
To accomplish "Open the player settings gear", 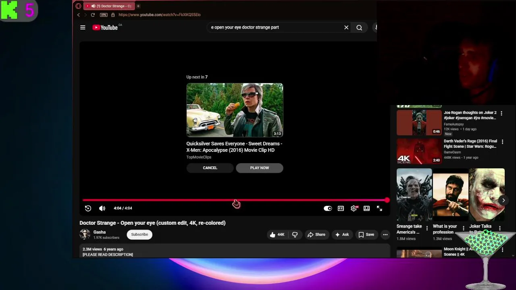I will click(354, 208).
